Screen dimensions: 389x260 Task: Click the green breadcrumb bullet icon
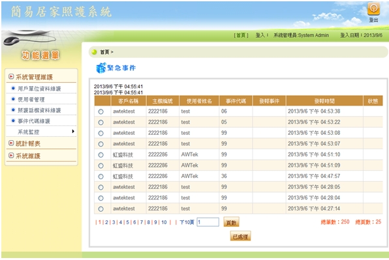pyautogui.click(x=94, y=52)
